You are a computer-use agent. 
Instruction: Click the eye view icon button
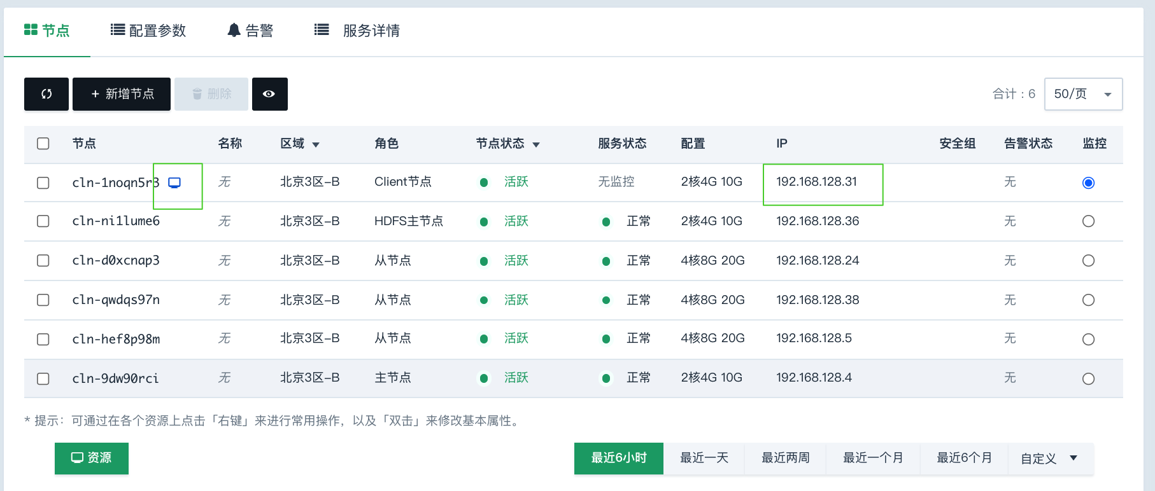(x=270, y=94)
